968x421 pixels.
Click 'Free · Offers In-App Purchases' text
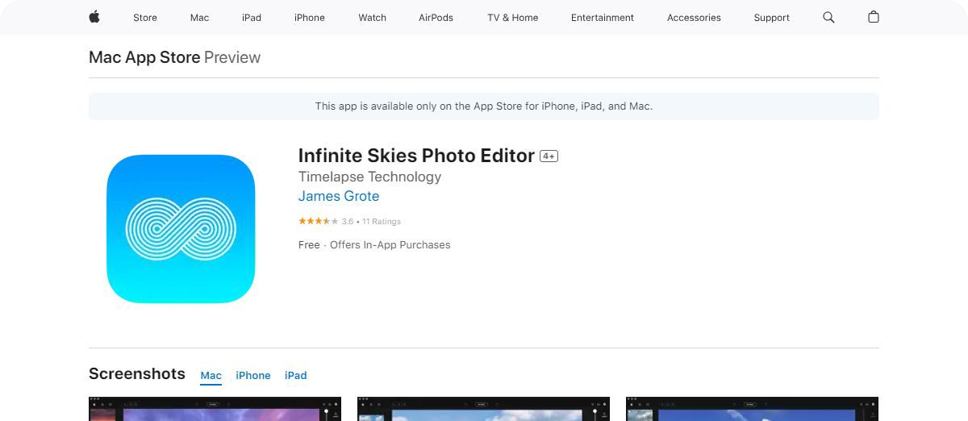374,245
